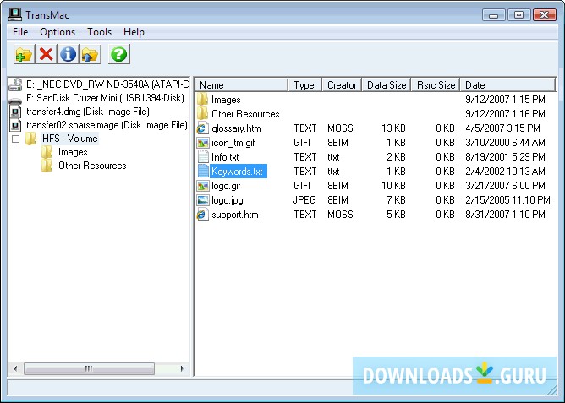Open the Options menu

point(58,32)
